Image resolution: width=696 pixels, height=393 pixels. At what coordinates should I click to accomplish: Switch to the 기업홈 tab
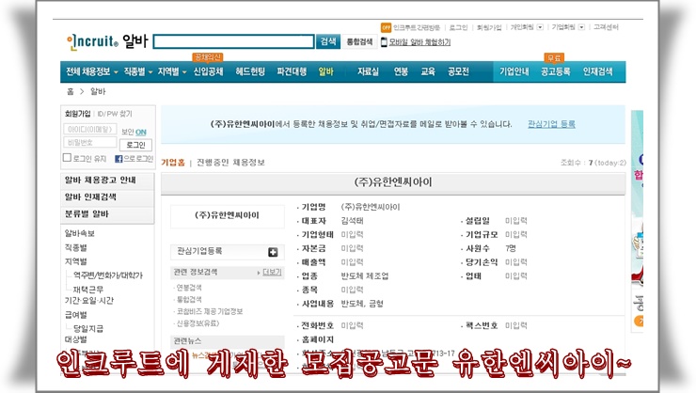[x=173, y=163]
